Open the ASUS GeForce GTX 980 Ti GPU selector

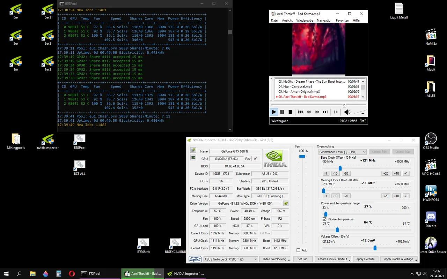[230, 259]
